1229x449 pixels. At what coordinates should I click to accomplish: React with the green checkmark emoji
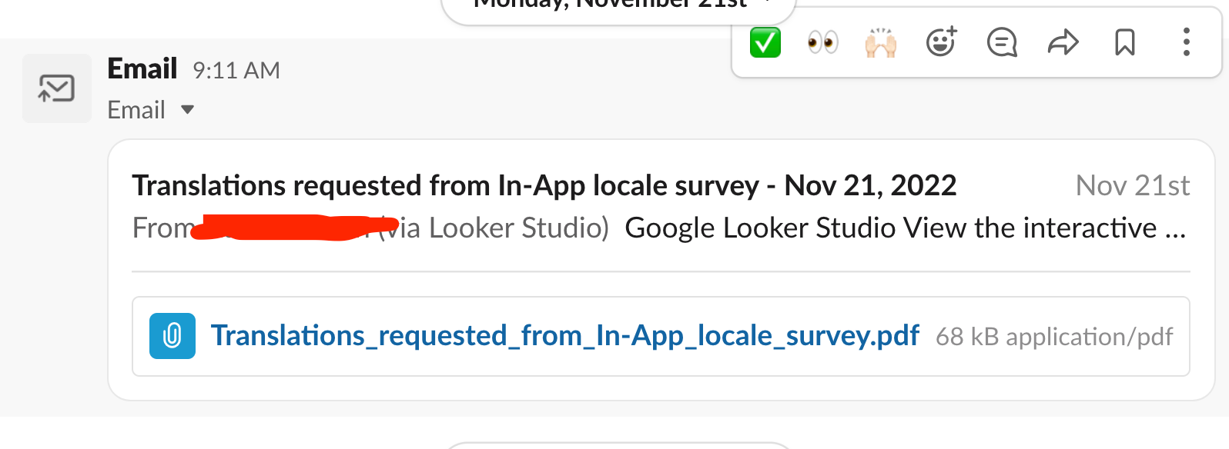point(765,42)
